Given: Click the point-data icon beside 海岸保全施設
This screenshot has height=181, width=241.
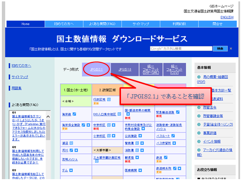Looking at the screenshot, I should (x=88, y=125).
